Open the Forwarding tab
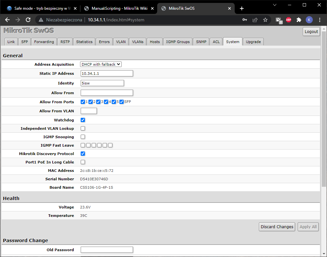Image resolution: width=327 pixels, height=257 pixels. point(44,42)
